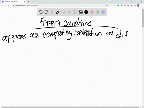Pick the purple pen color

[x=103, y=12]
